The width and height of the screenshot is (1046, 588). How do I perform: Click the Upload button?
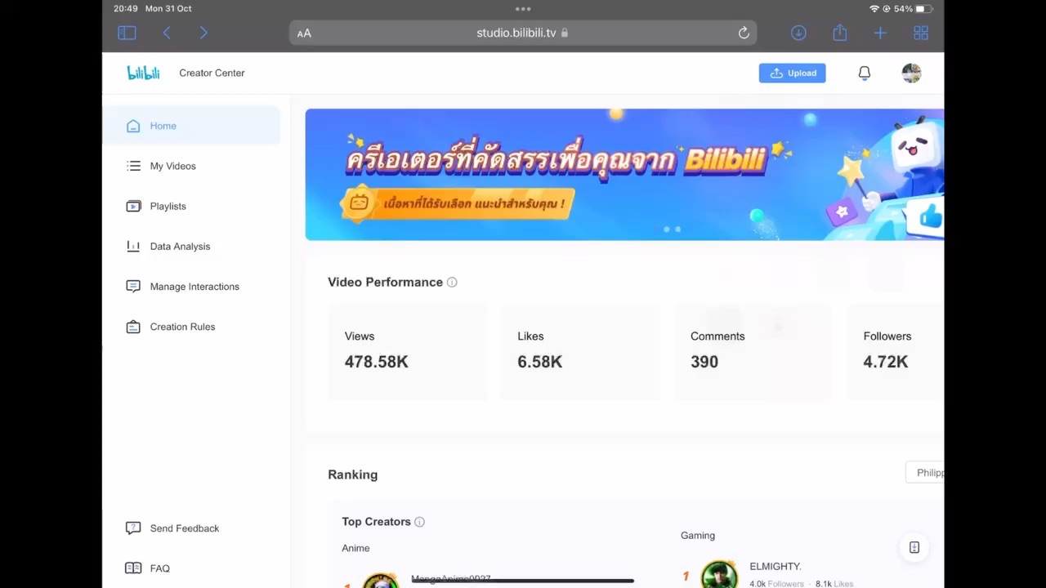click(792, 73)
